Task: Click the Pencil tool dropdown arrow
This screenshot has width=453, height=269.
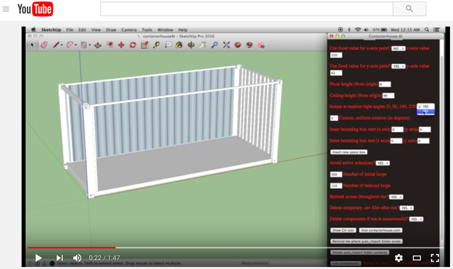Action: tap(62, 45)
